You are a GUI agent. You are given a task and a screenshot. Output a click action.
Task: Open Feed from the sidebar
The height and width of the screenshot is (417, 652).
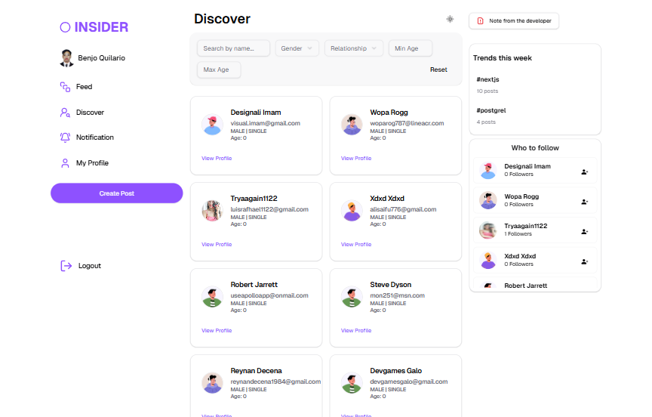tap(83, 87)
